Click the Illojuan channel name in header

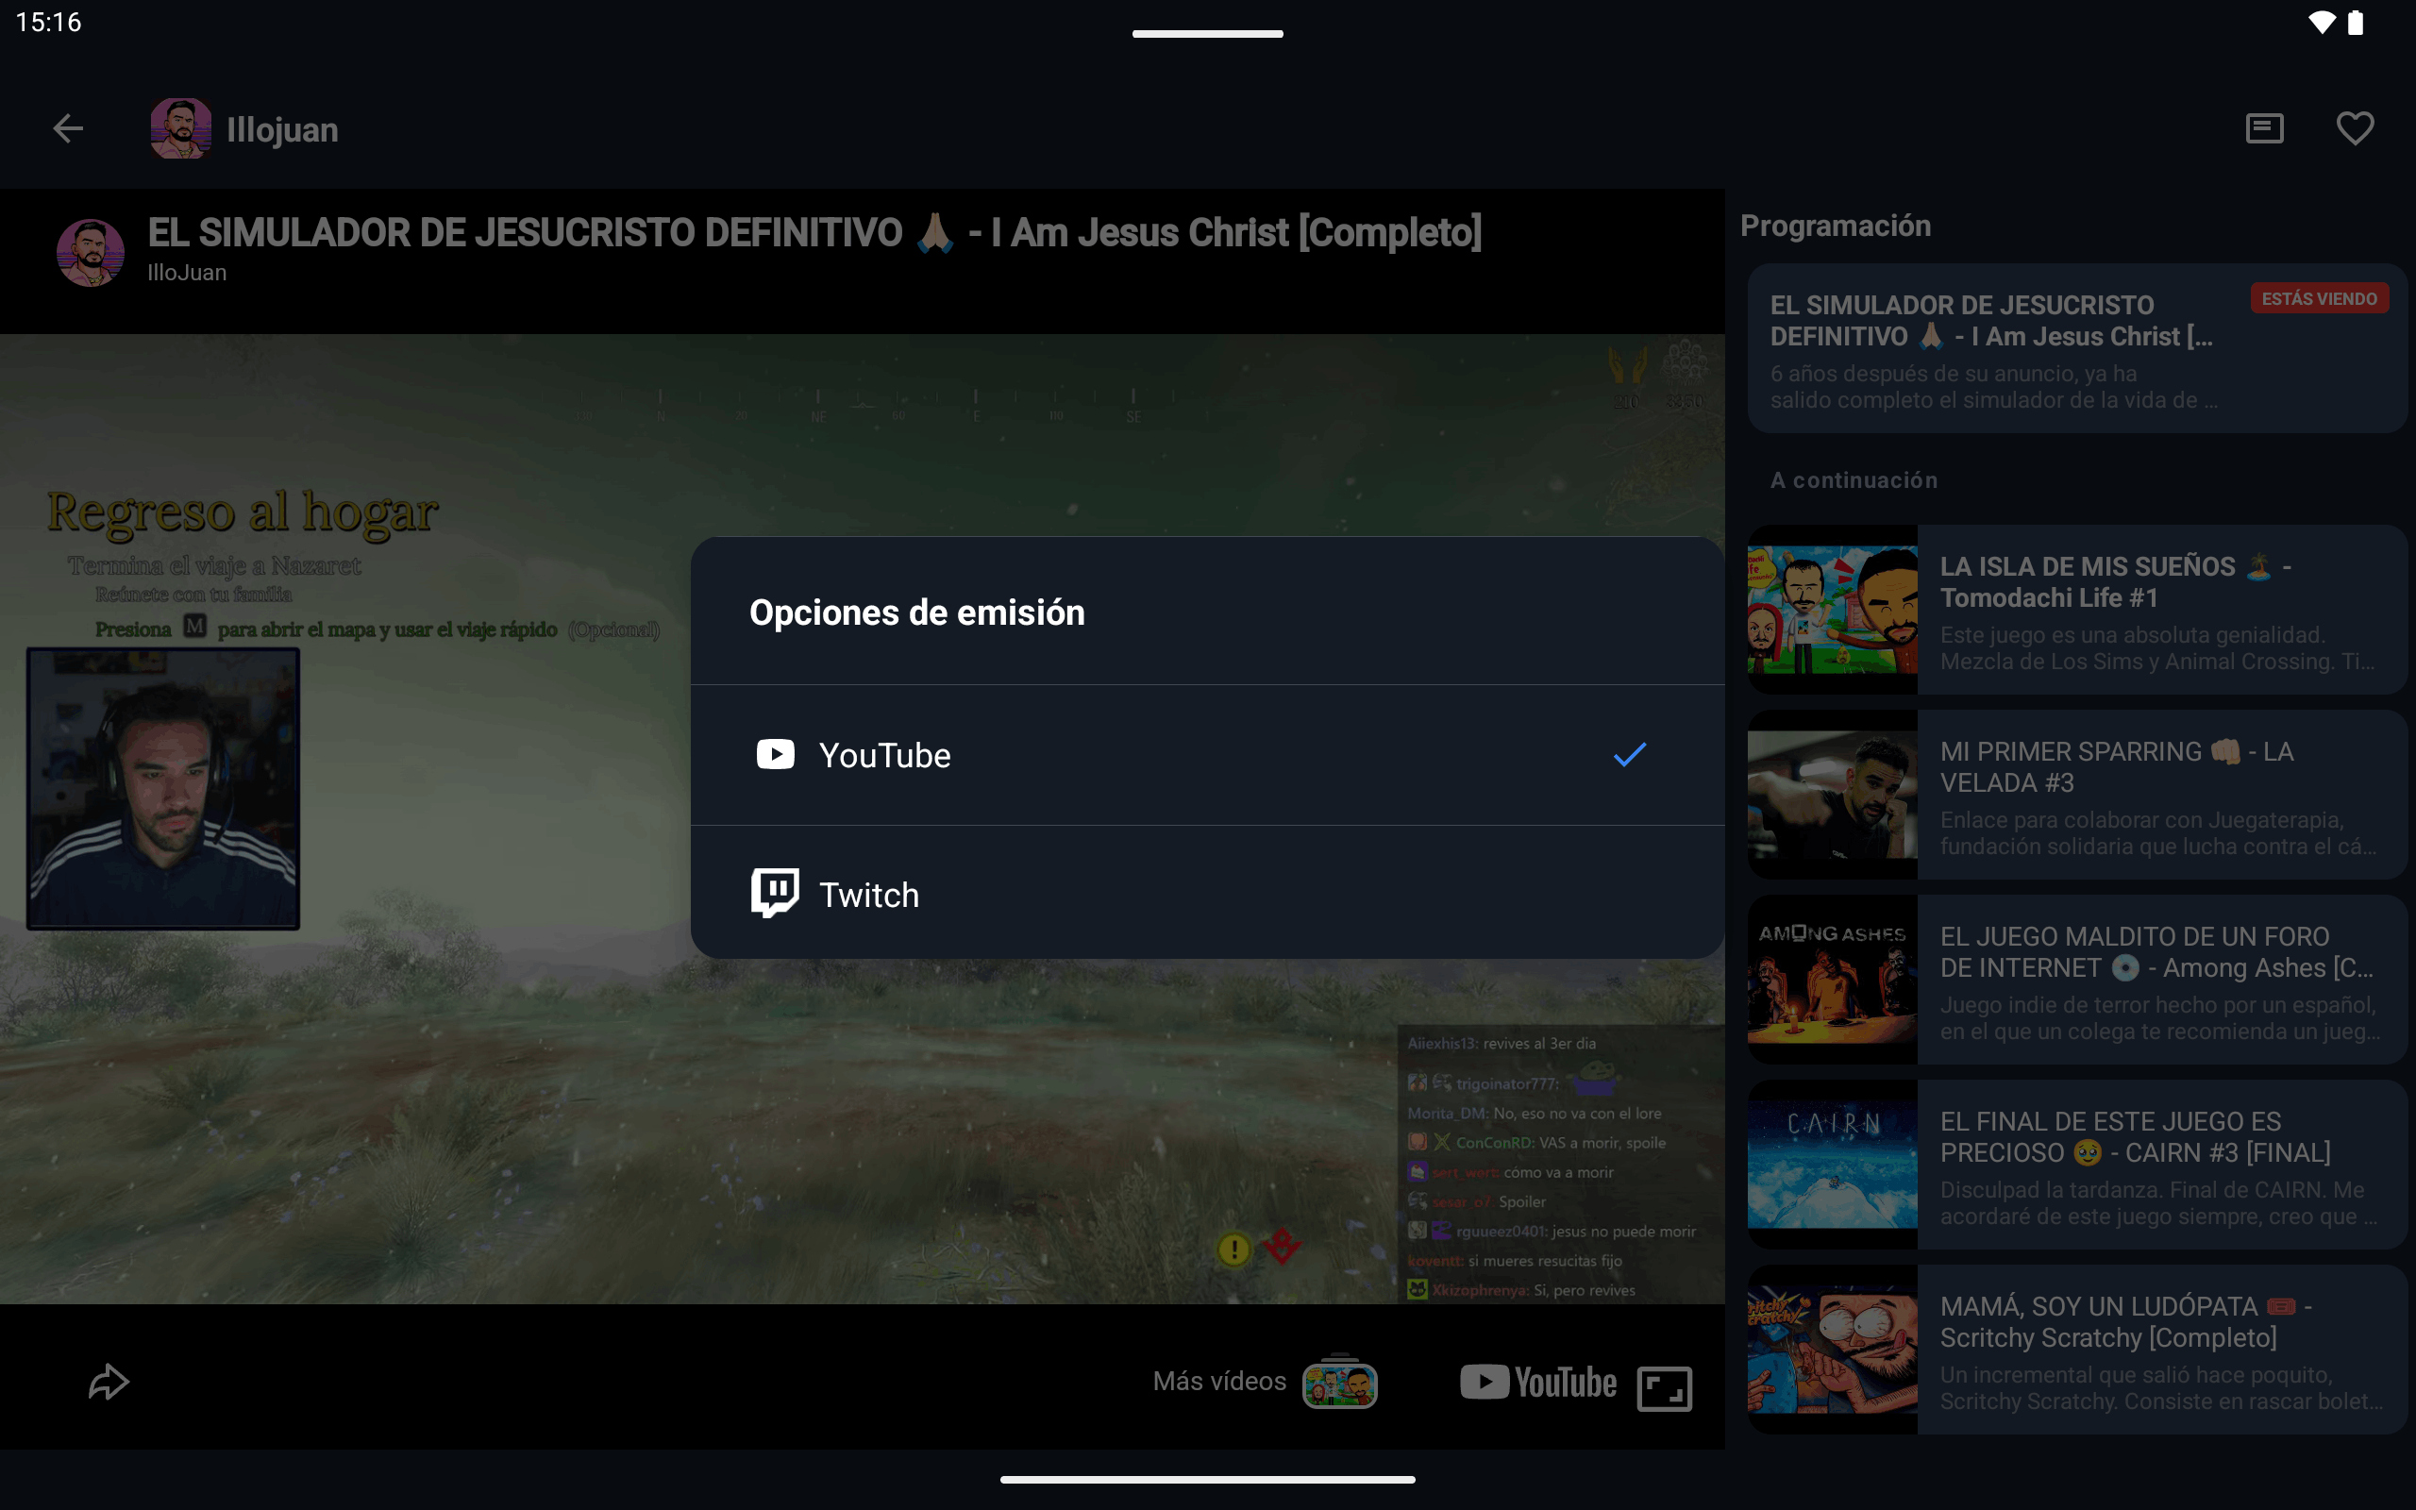[x=282, y=130]
